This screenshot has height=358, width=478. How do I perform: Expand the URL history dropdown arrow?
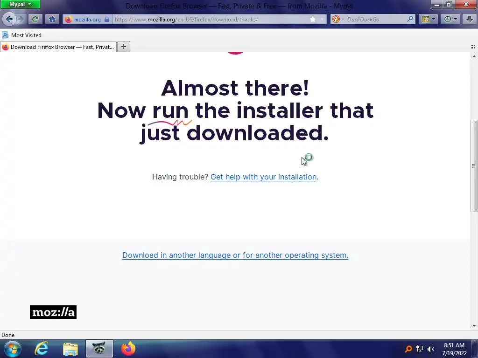click(322, 20)
